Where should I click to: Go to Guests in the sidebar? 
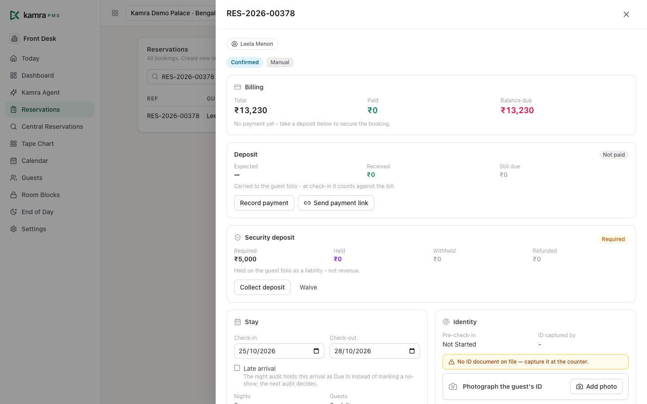[x=50, y=178]
